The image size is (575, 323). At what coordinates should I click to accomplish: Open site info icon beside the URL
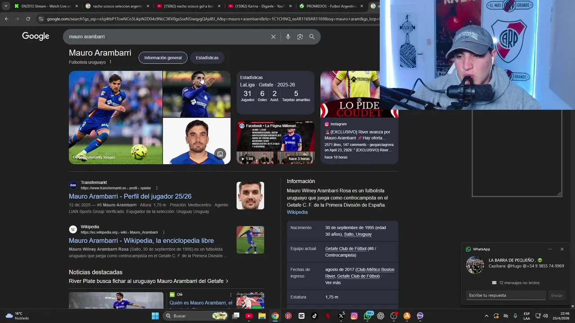(x=41, y=19)
